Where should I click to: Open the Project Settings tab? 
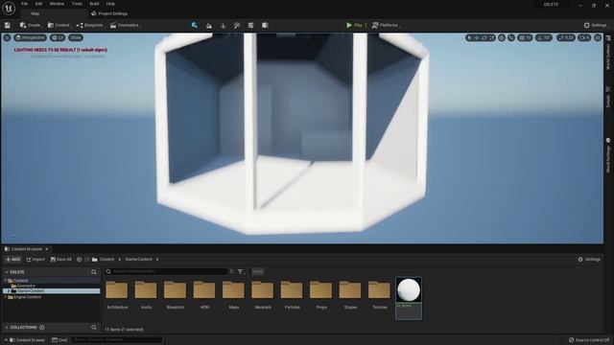click(109, 13)
